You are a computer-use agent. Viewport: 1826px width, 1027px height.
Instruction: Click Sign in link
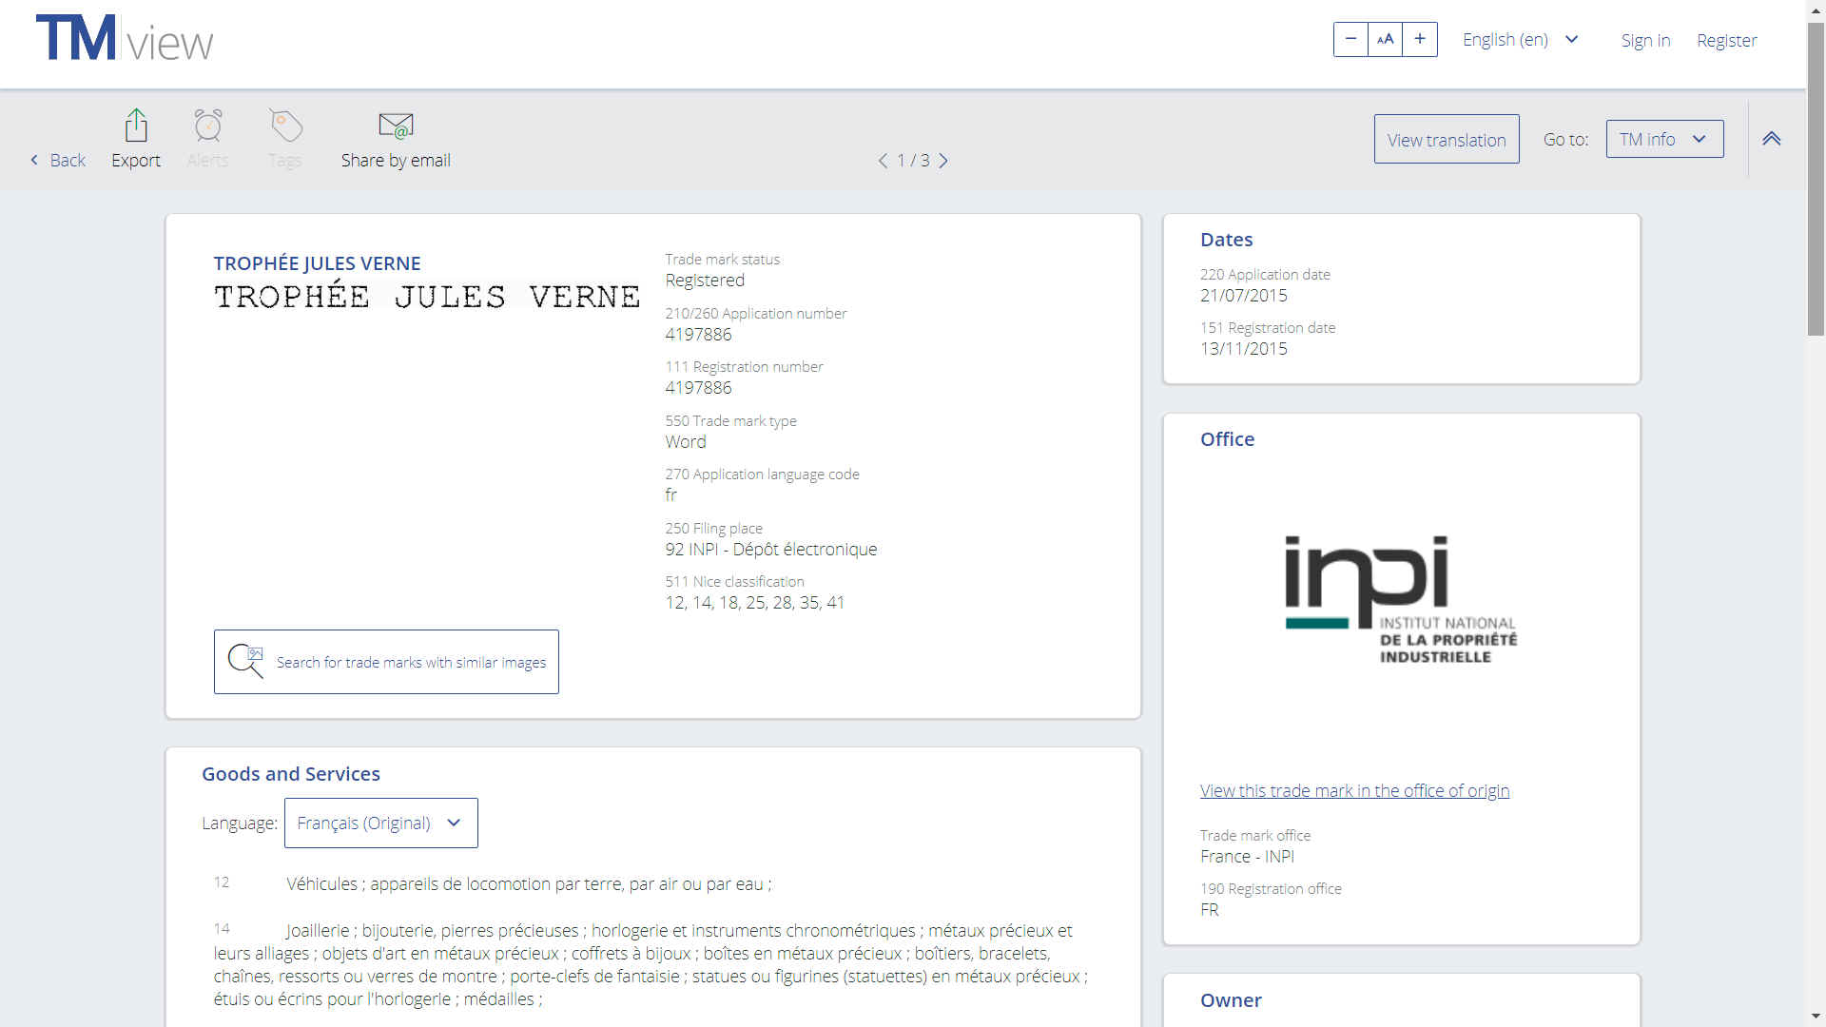(x=1645, y=40)
